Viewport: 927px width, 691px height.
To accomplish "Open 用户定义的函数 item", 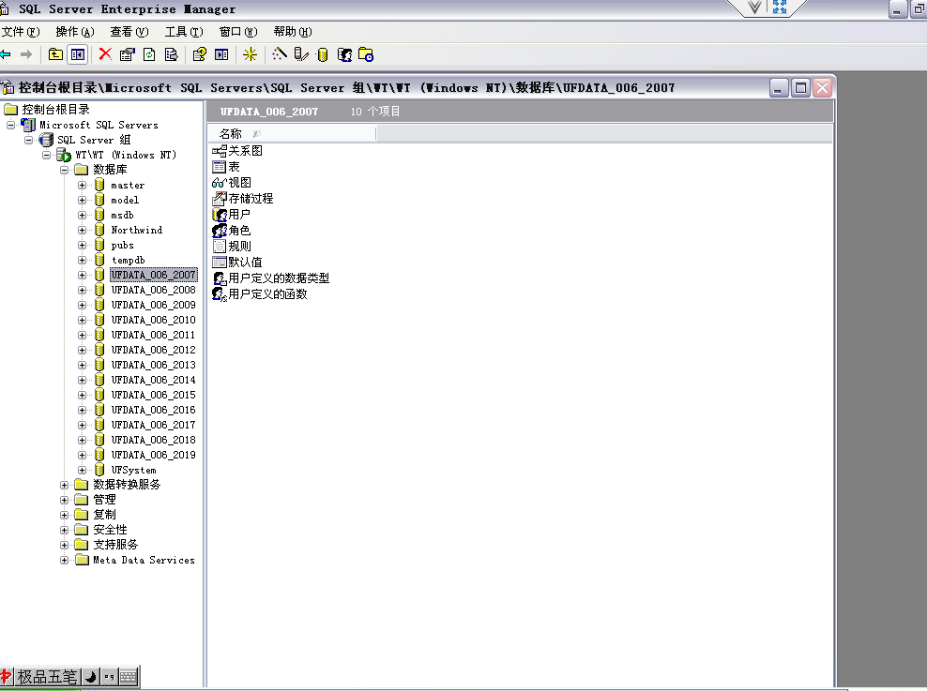I will click(x=260, y=294).
